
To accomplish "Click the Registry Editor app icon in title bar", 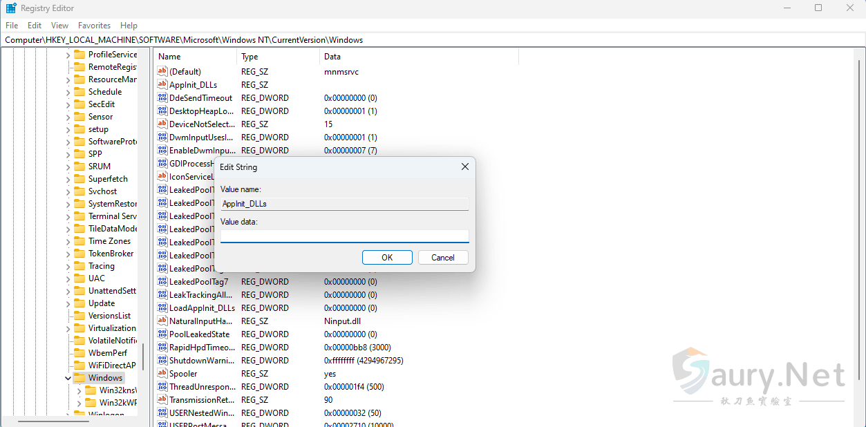I will coord(11,8).
